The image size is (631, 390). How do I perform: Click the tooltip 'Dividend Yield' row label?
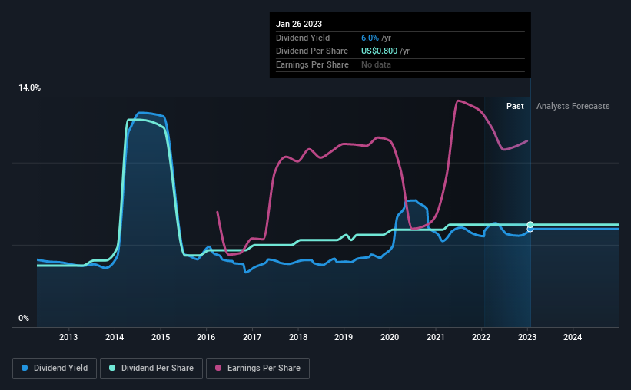pyautogui.click(x=303, y=38)
